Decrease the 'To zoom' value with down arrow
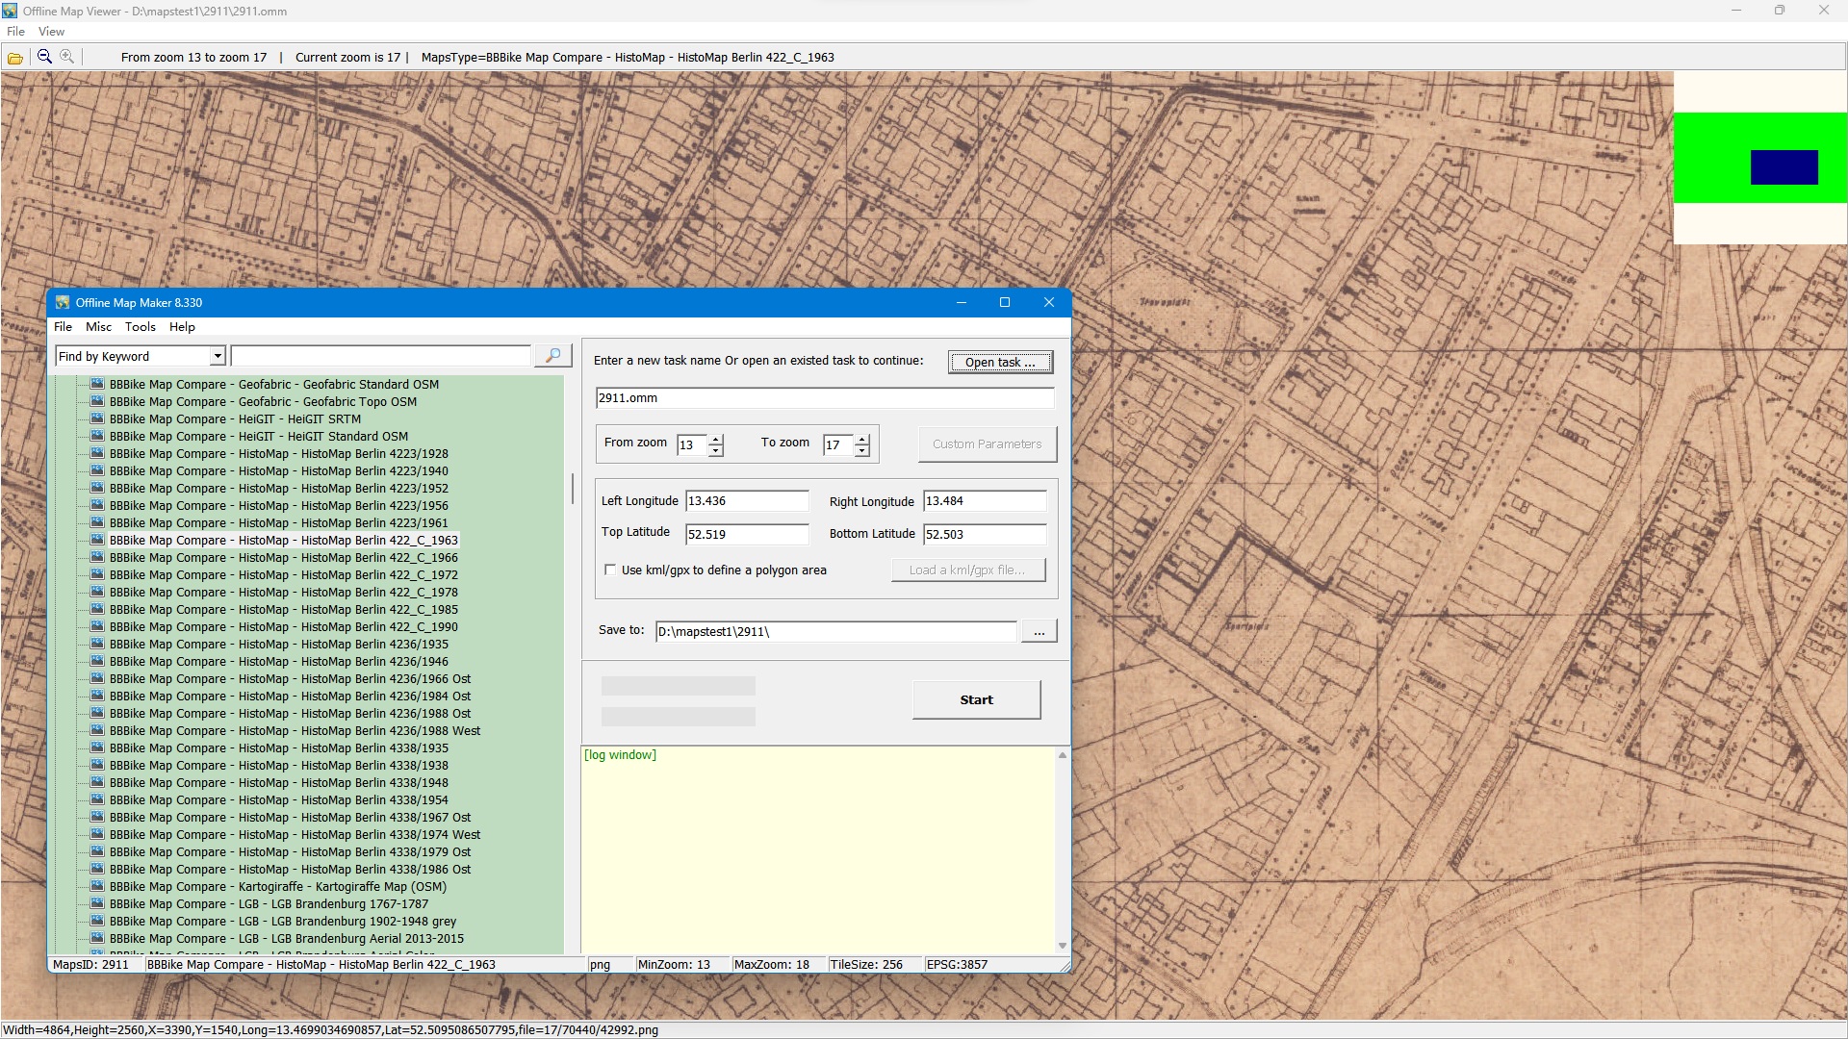1848x1039 pixels. (x=862, y=450)
